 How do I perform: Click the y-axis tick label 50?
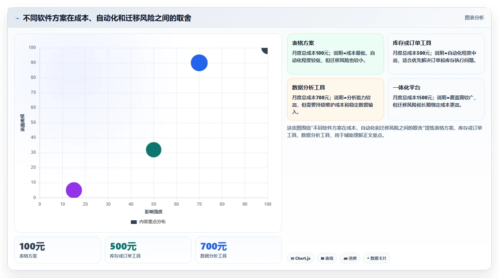point(33,123)
